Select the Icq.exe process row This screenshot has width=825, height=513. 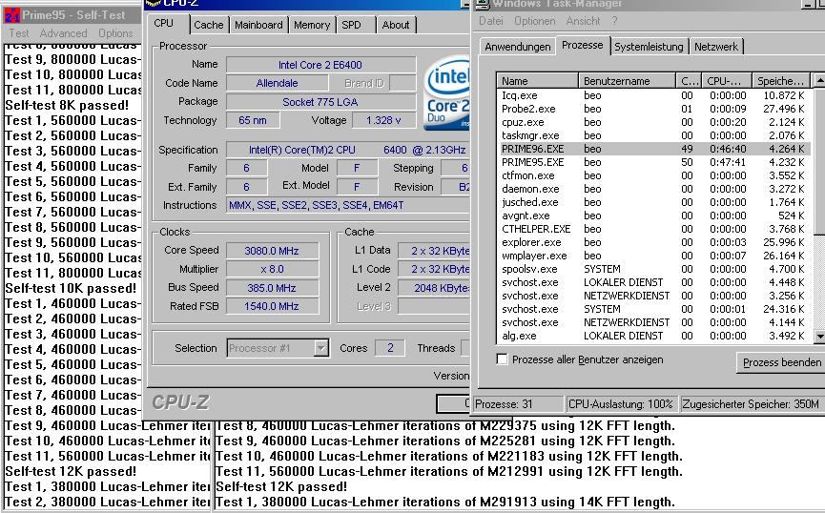[653, 95]
